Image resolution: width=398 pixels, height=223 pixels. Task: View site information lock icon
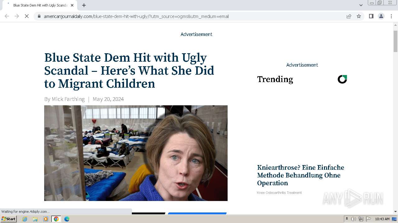[x=39, y=16]
